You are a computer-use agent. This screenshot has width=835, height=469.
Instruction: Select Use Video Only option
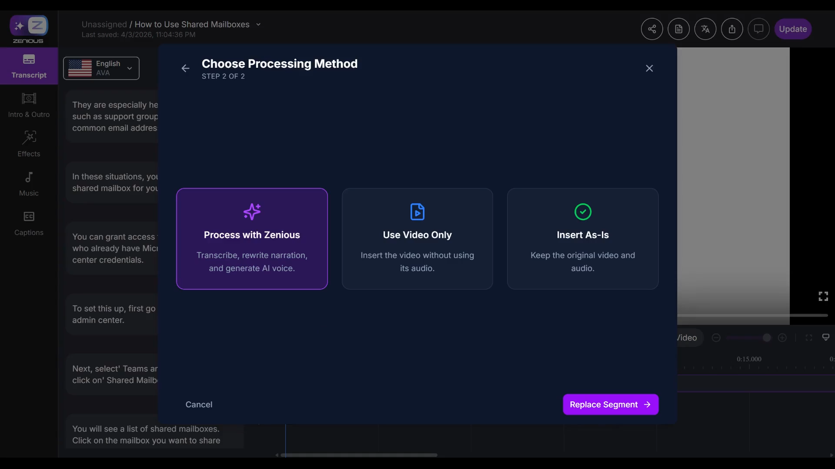tap(417, 238)
